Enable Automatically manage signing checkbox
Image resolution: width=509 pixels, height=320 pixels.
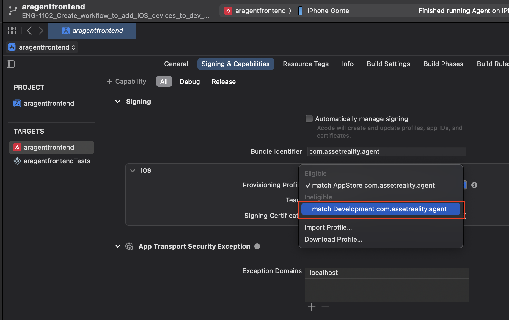(309, 119)
